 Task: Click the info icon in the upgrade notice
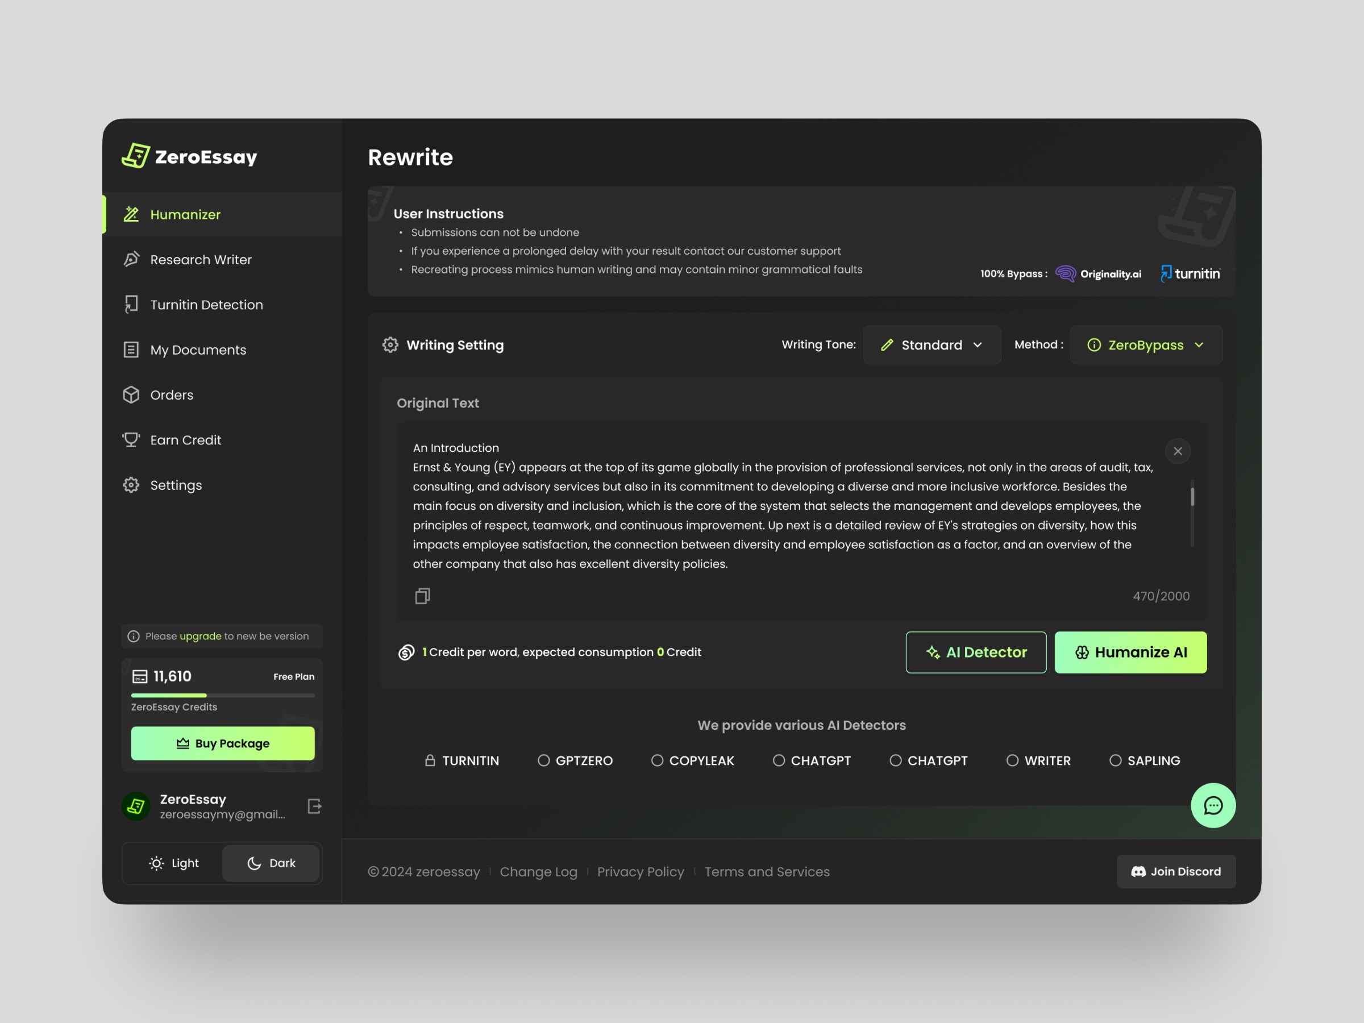click(x=133, y=637)
